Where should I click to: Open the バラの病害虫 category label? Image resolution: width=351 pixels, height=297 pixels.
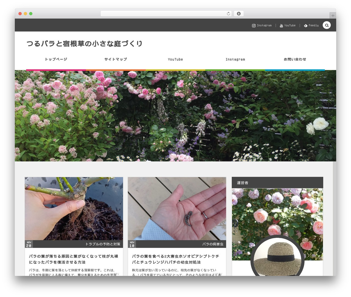[213, 244]
